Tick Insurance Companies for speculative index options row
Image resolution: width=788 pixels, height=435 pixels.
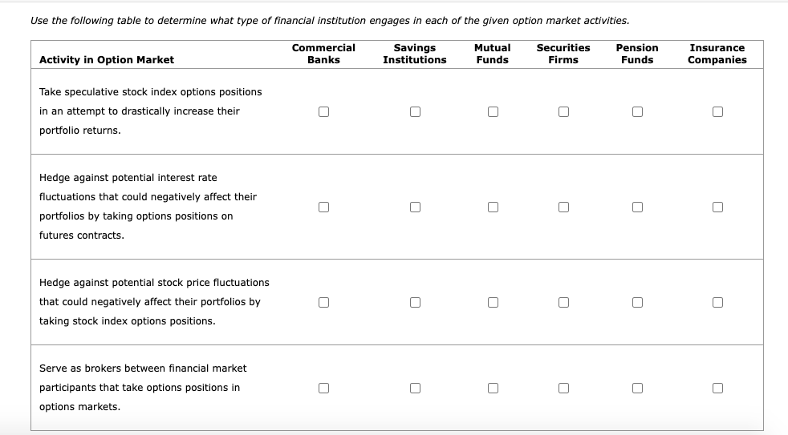[x=717, y=111]
